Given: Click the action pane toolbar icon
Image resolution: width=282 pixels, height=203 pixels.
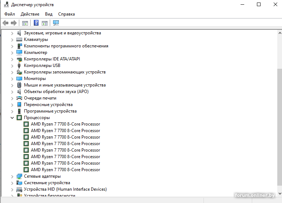Looking at the screenshot, I should point(45,23).
